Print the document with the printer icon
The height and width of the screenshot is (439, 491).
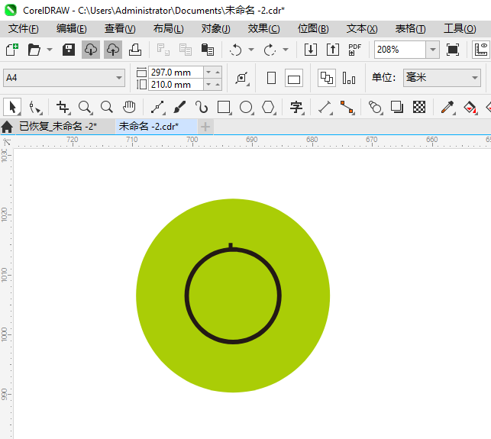click(x=135, y=50)
